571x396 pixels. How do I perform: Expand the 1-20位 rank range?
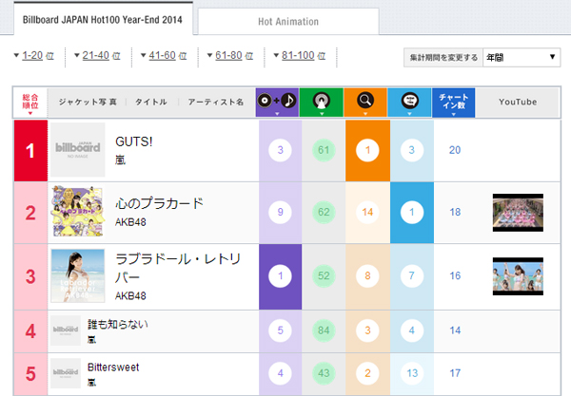coord(34,57)
